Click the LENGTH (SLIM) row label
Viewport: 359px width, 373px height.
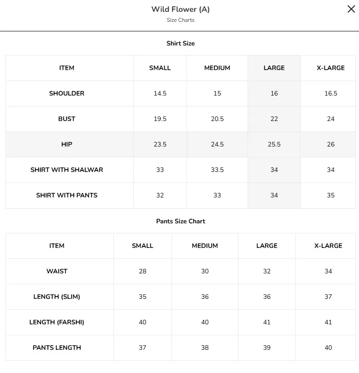click(56, 297)
